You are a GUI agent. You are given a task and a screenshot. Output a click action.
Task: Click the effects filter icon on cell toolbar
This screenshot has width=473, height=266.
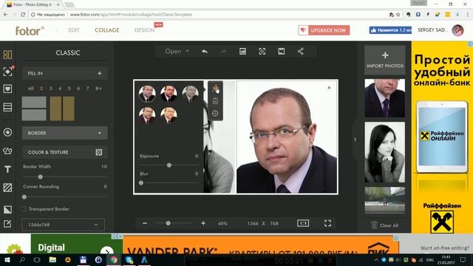pyautogui.click(x=215, y=89)
